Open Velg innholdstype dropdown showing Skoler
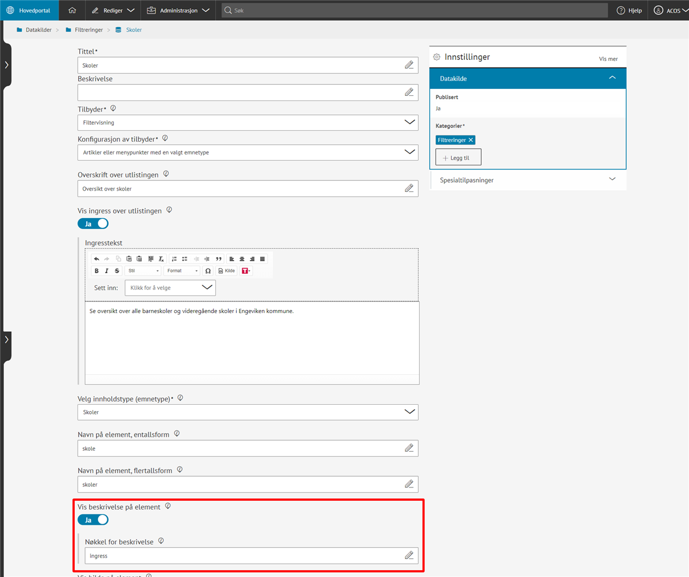Viewport: 689px width, 577px height. pyautogui.click(x=247, y=412)
